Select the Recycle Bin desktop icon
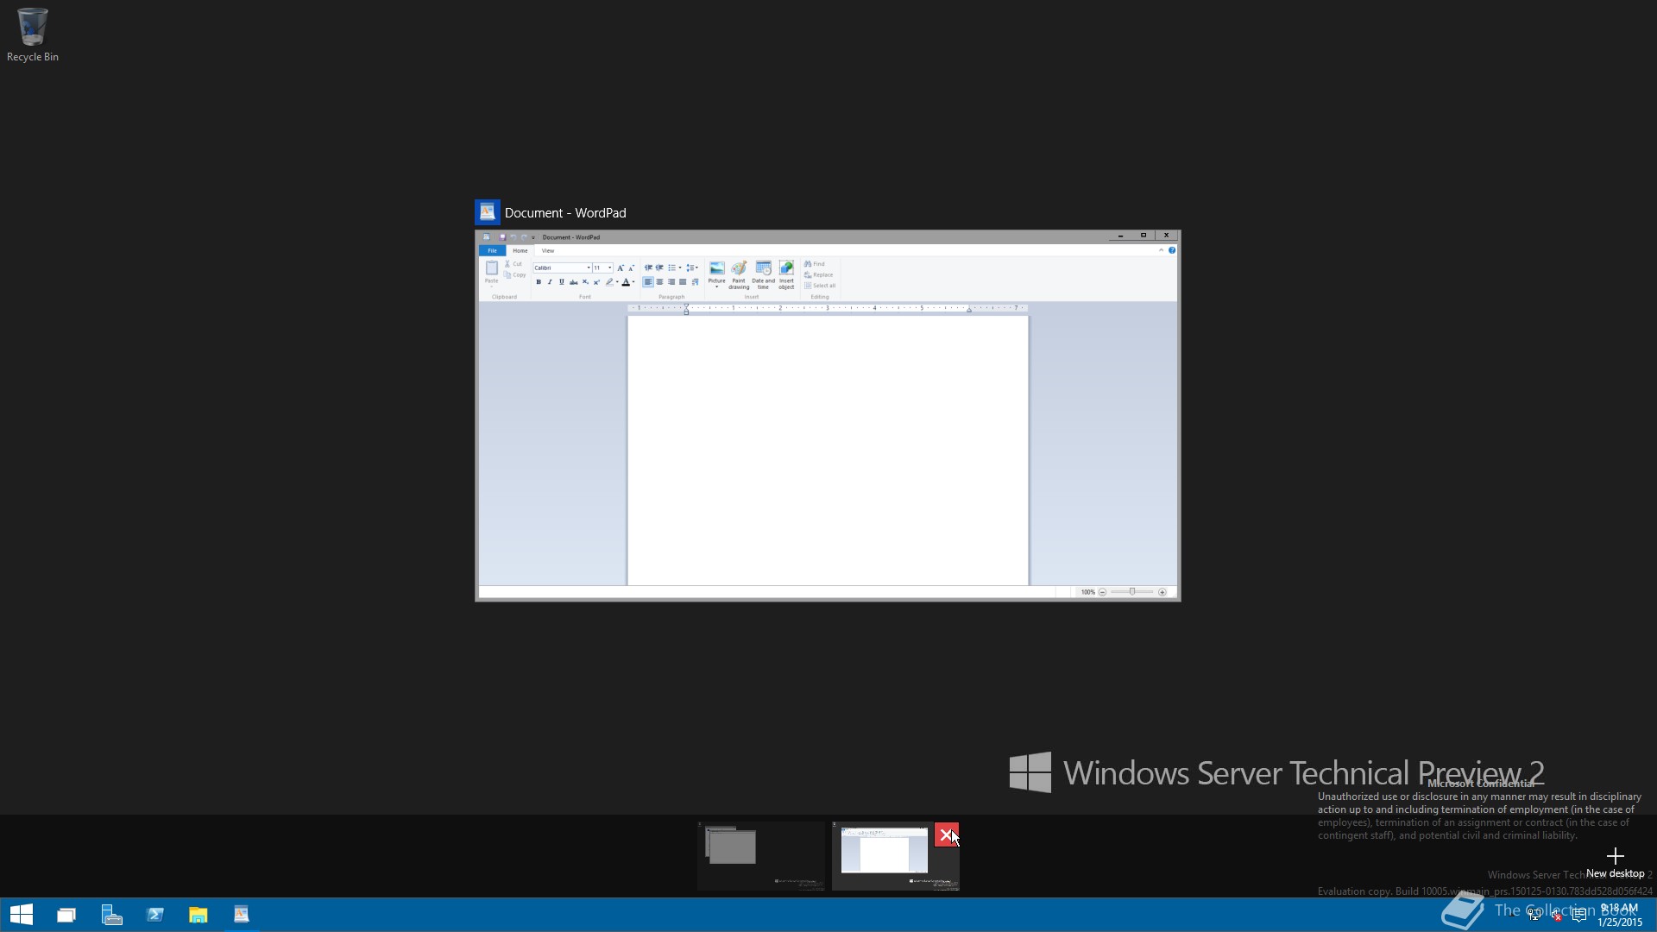1657x932 pixels. (x=33, y=35)
